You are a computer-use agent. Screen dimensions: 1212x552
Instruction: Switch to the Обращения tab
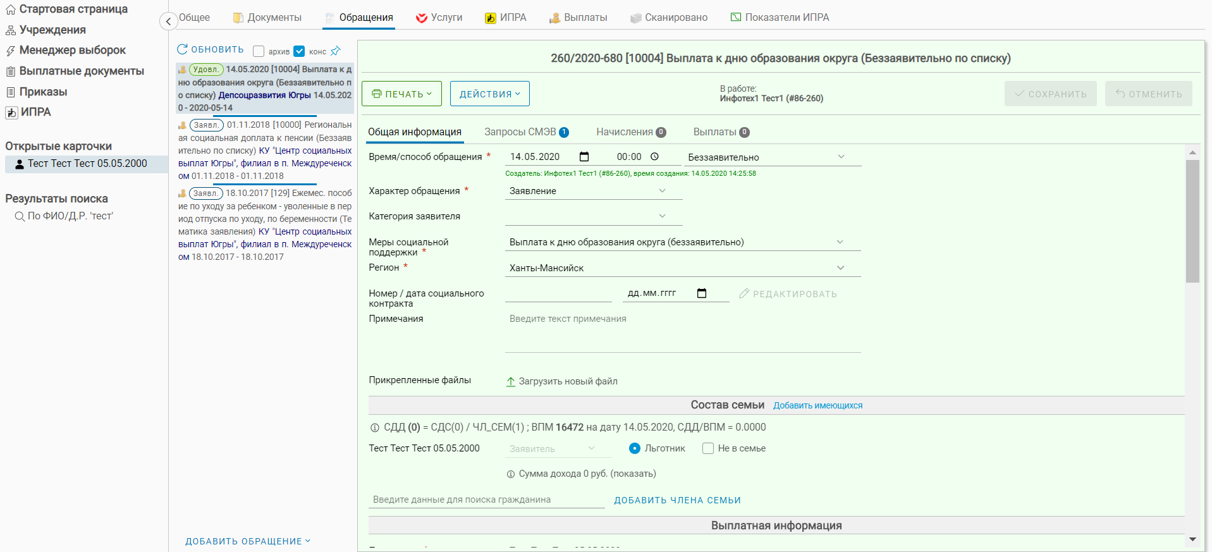(359, 18)
